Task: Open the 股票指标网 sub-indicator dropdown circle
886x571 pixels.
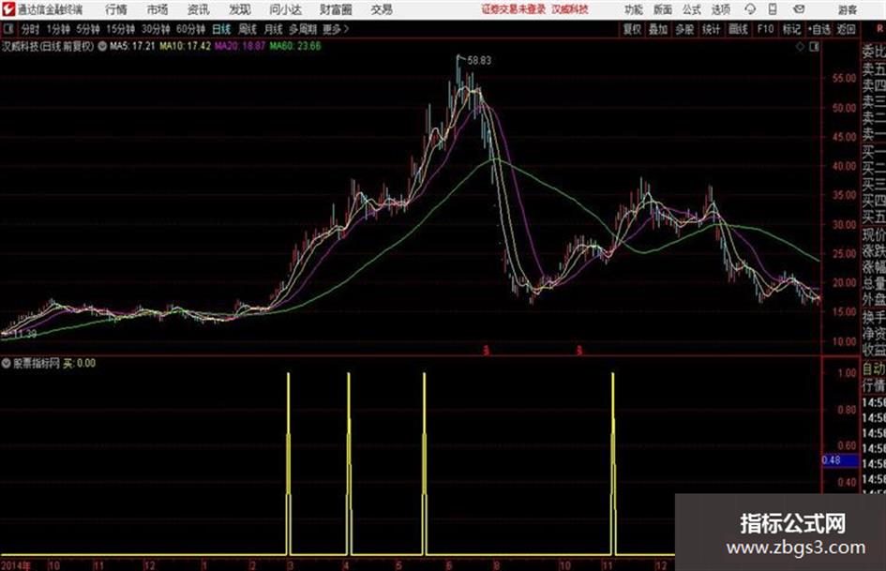Action: pyautogui.click(x=7, y=364)
